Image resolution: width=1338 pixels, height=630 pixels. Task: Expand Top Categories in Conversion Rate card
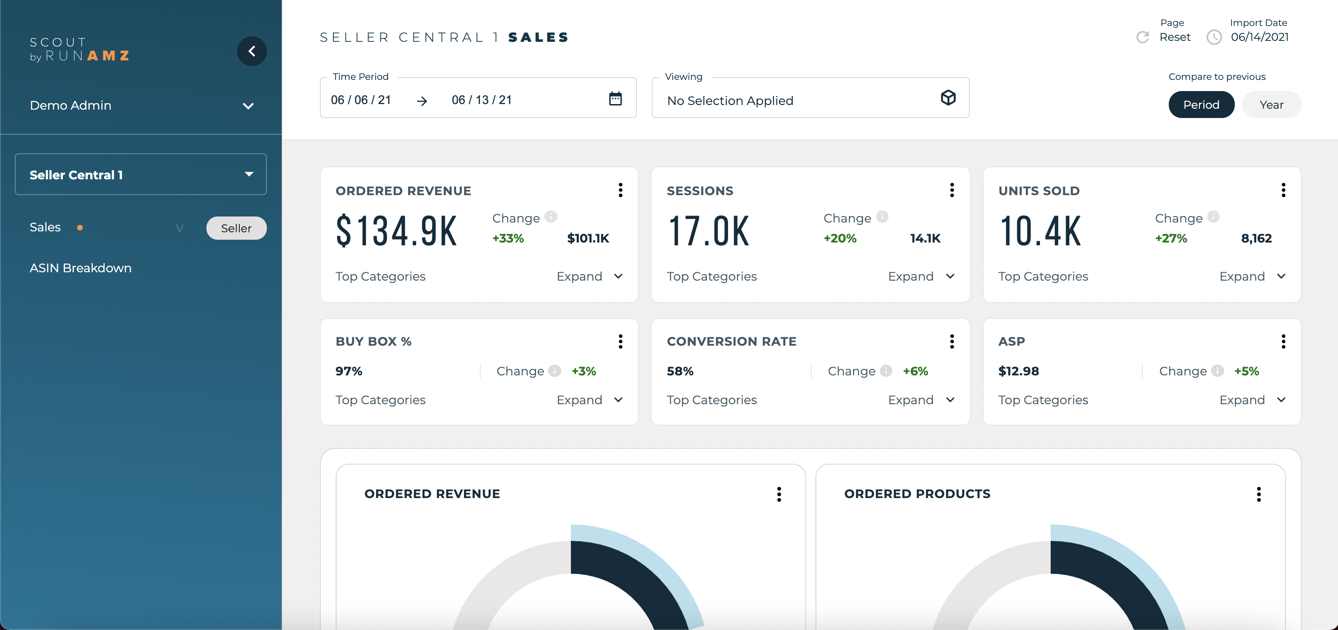tap(921, 400)
